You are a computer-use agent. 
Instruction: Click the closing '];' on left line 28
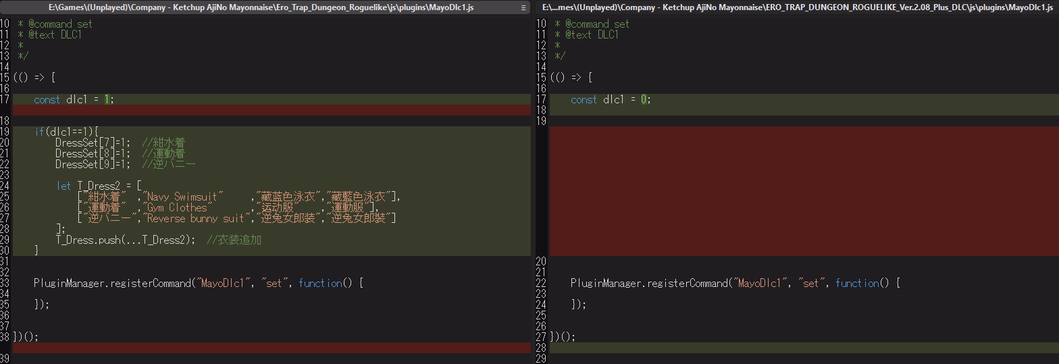point(61,229)
